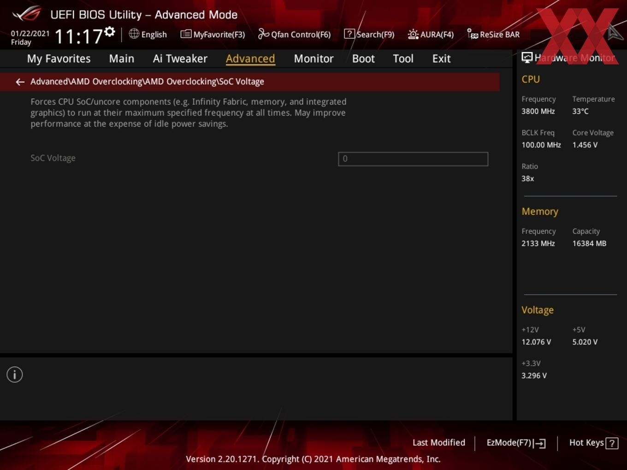
Task: Click the EzMode exit arrow icon
Action: [x=540, y=443]
